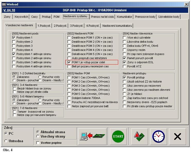
Task: Uncheck PGM 1 je vstup pozar cidel
Action: pos(69,62)
